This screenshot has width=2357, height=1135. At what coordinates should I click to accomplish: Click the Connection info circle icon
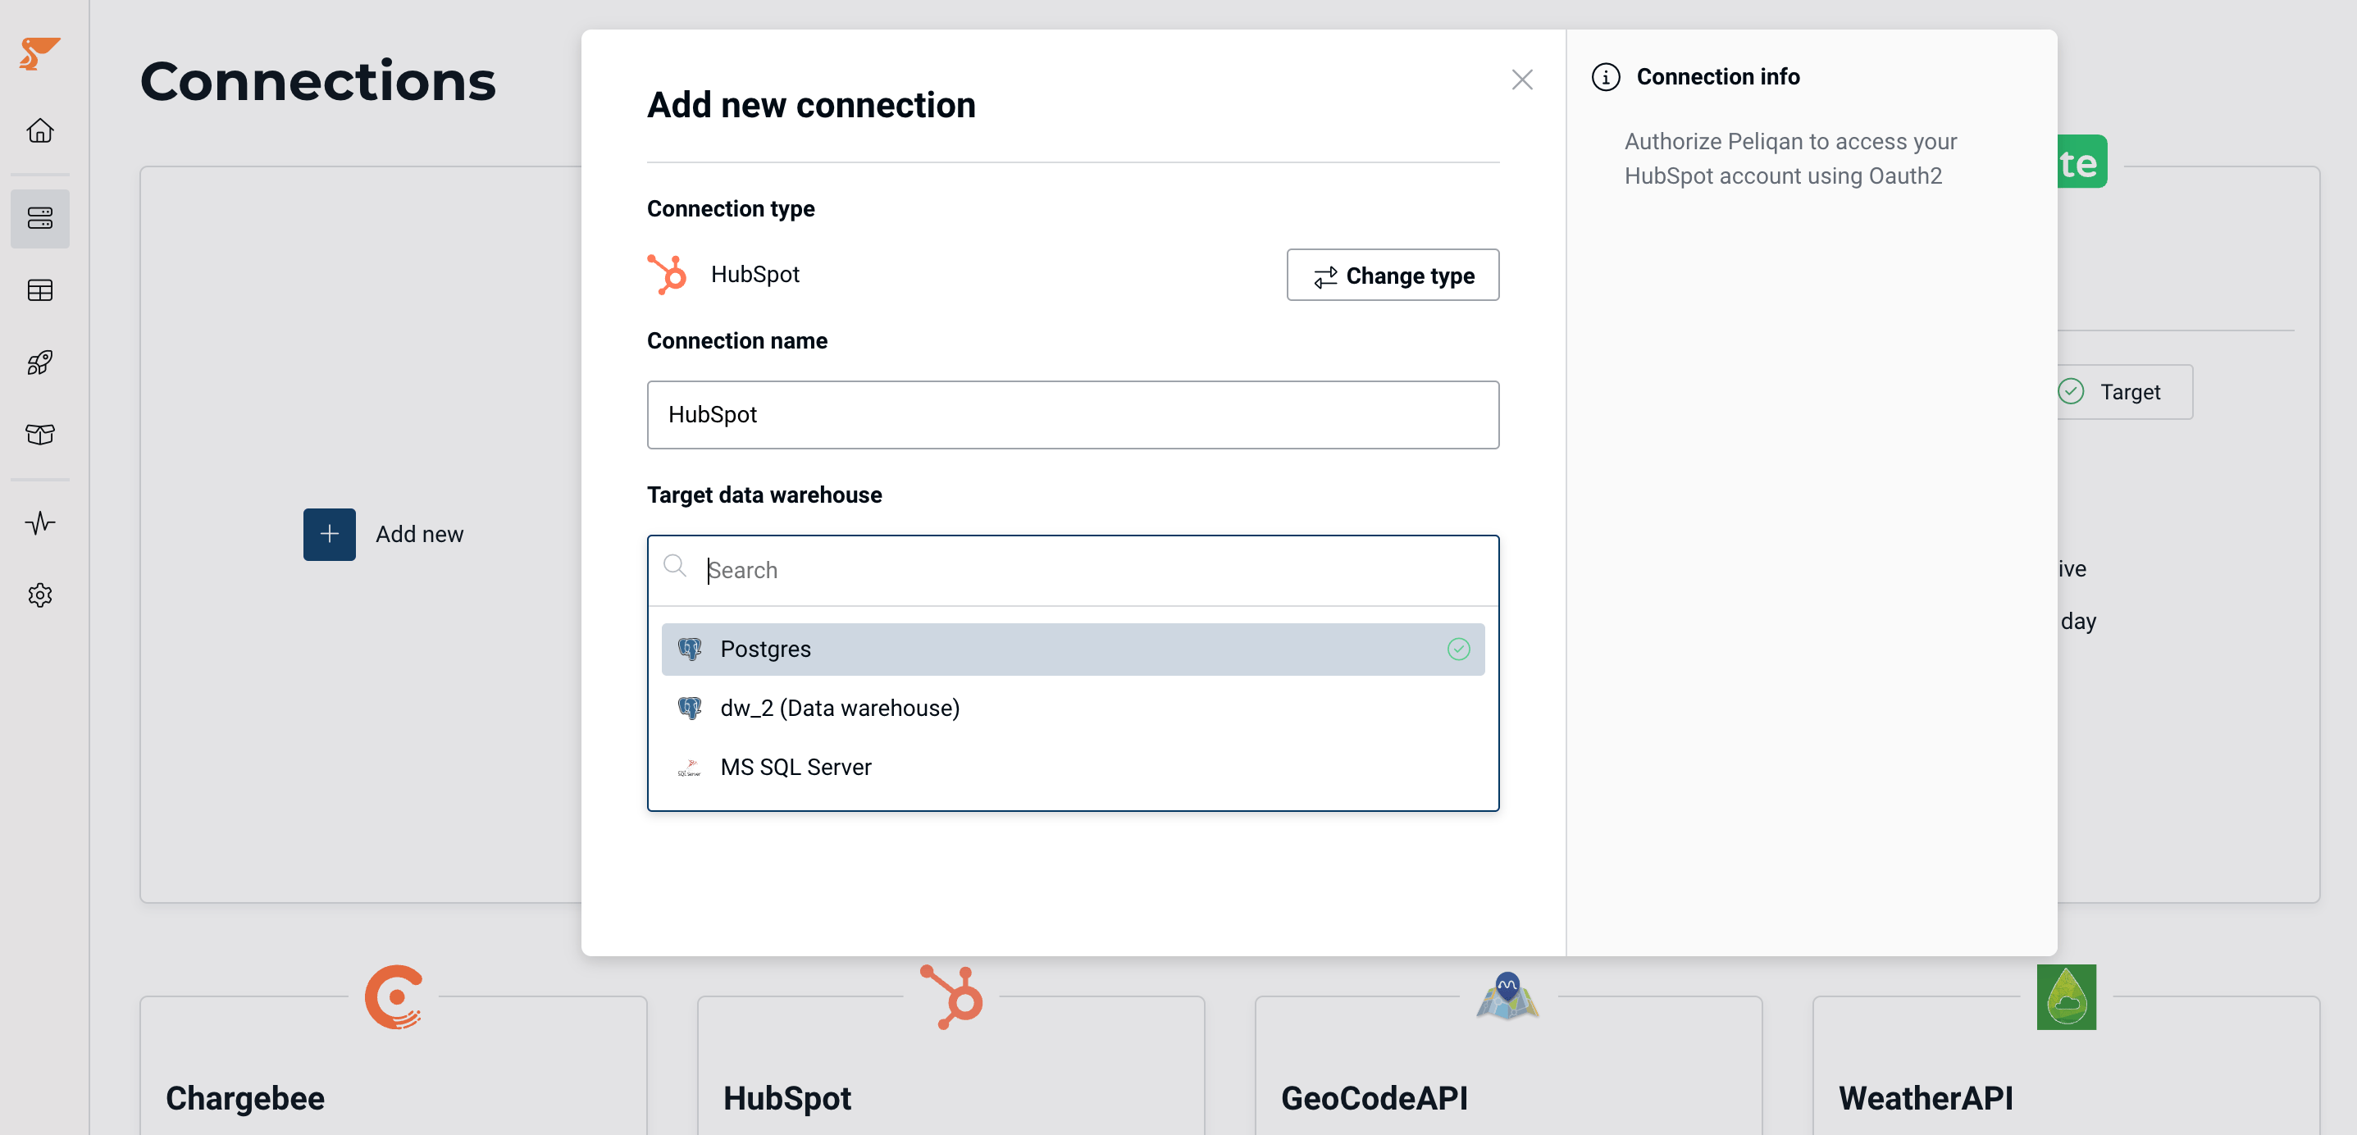1605,77
